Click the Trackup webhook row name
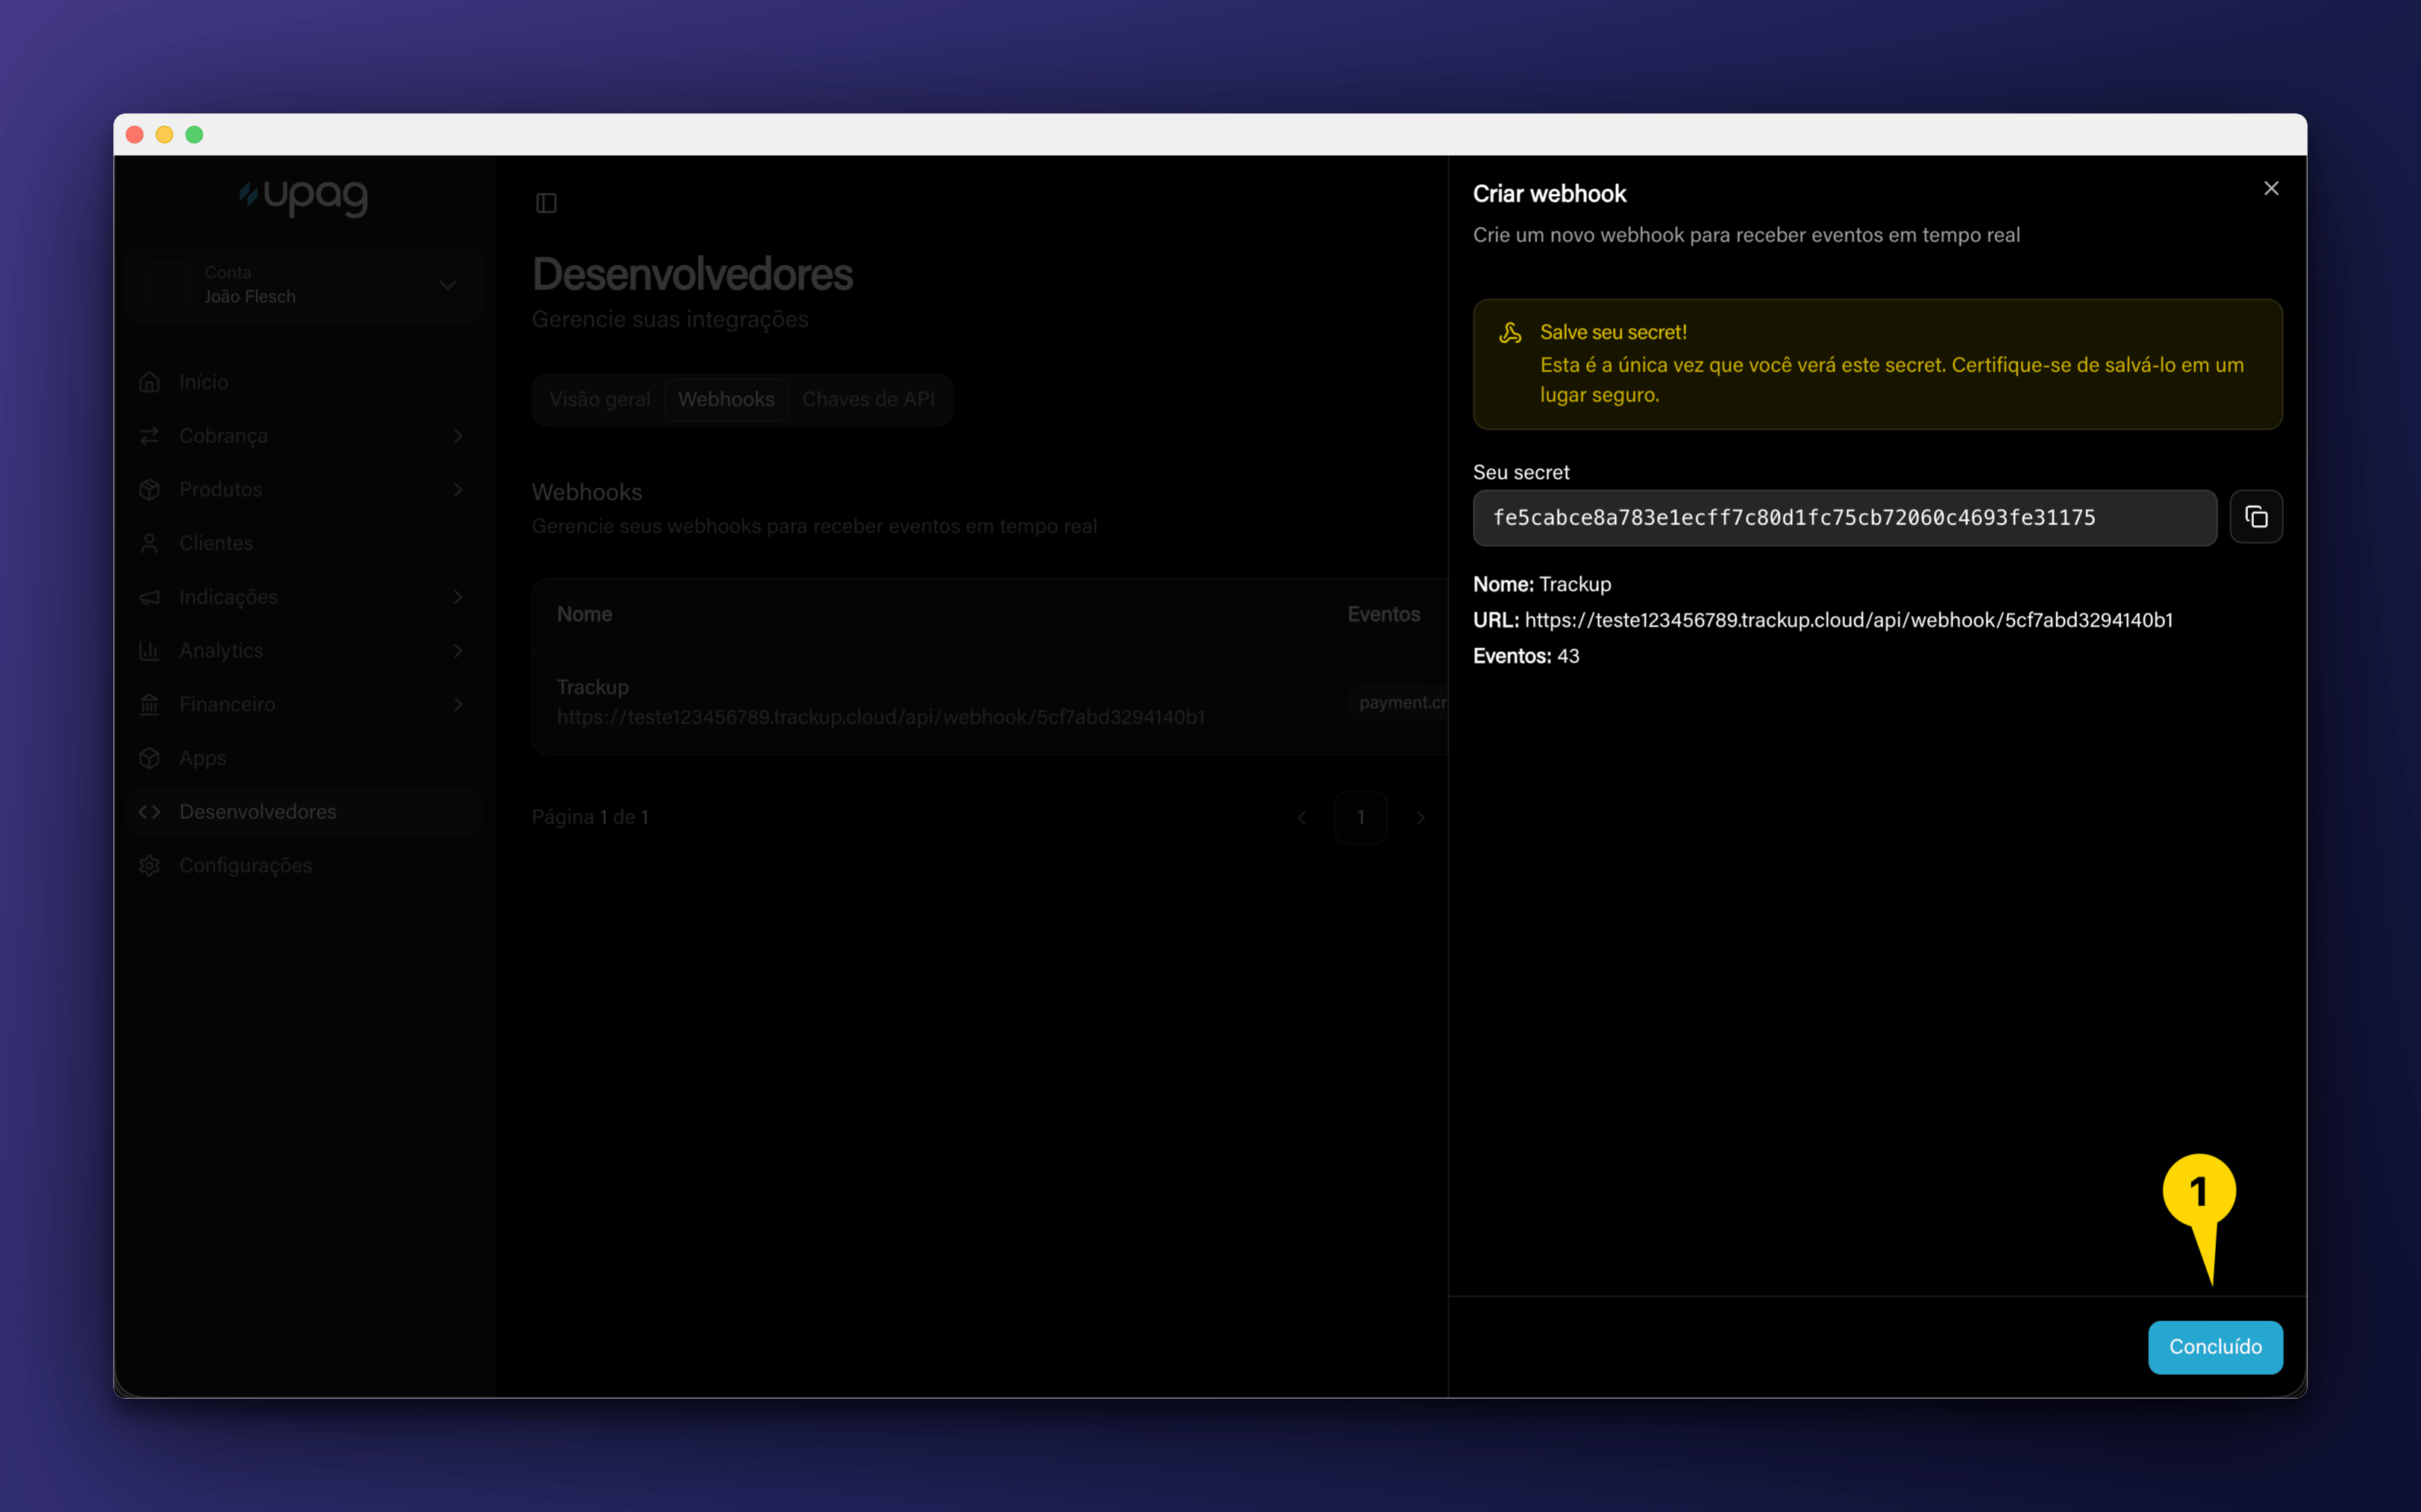The width and height of the screenshot is (2421, 1512). point(593,687)
